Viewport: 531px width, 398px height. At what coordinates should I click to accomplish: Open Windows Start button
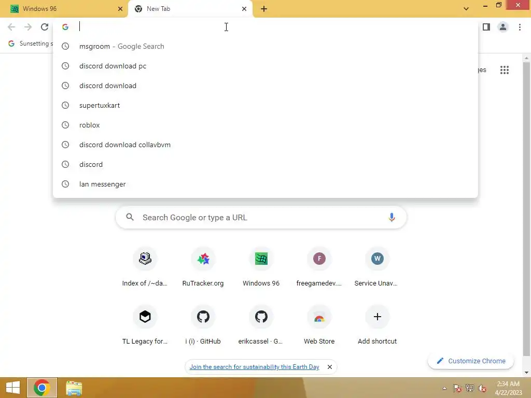point(13,388)
